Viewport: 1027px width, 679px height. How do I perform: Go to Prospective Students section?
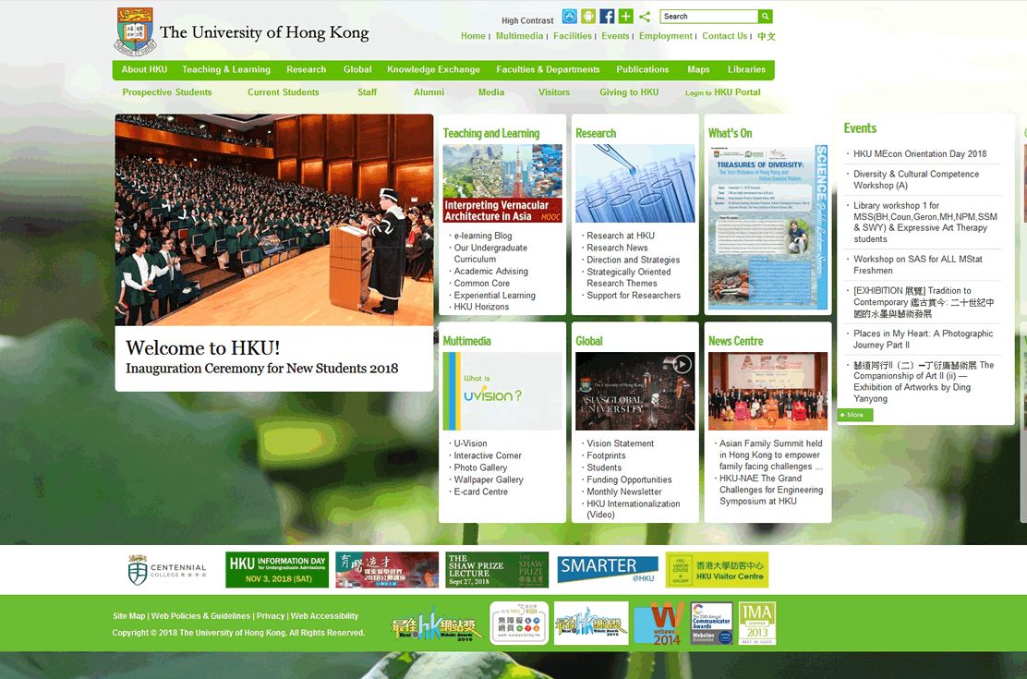click(x=167, y=92)
